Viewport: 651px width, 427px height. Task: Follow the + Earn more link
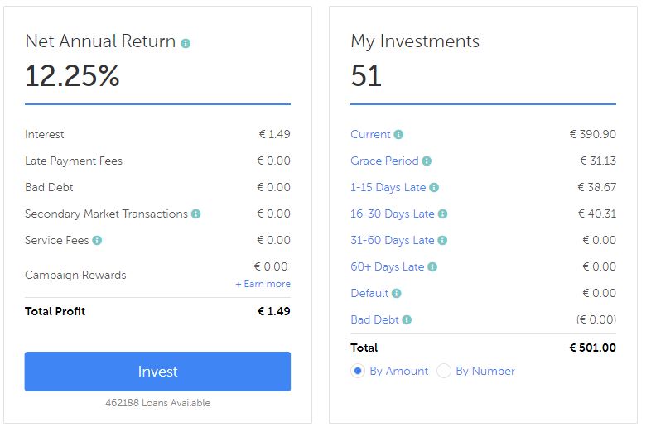point(263,284)
